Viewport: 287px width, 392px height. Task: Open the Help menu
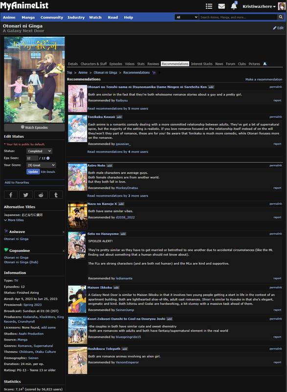click(x=129, y=17)
